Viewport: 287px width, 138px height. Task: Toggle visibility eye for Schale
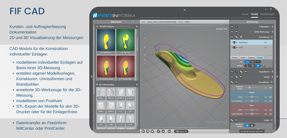[x=232, y=77]
